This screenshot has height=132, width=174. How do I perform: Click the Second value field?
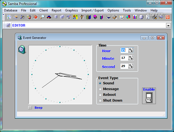pos(124,66)
